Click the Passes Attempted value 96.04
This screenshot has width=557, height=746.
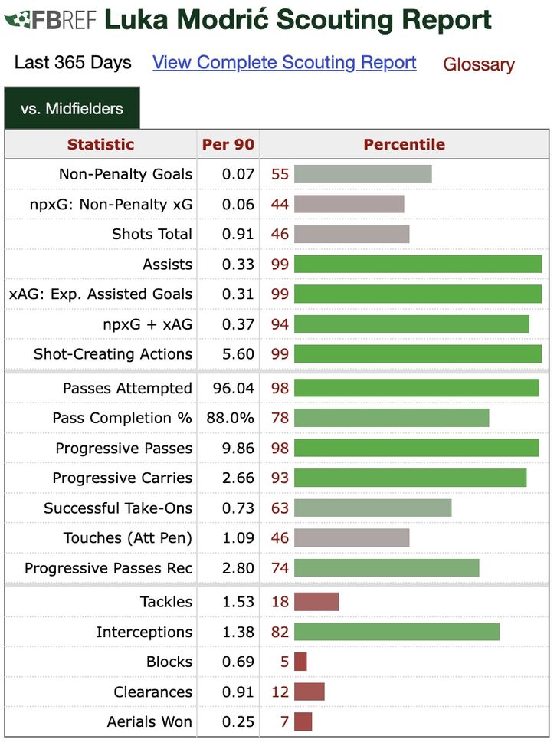tap(233, 389)
